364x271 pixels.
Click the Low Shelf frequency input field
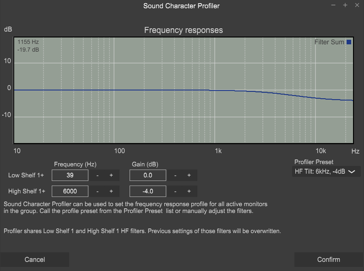[x=70, y=175]
